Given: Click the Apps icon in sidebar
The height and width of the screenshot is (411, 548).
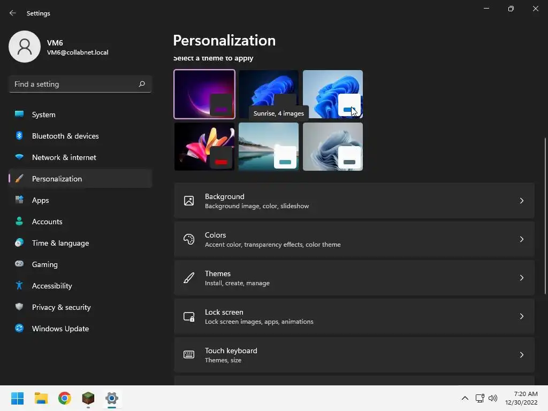Looking at the screenshot, I should click(19, 200).
